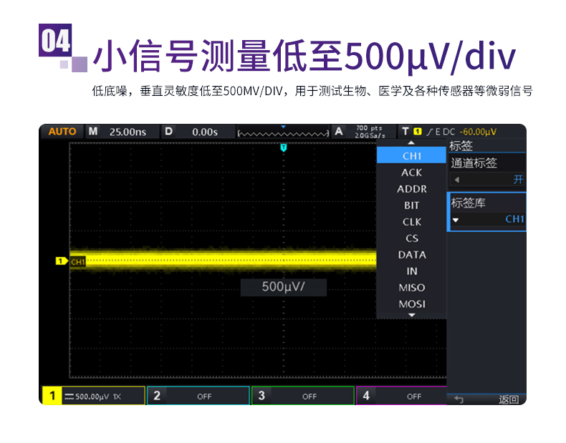The width and height of the screenshot is (566, 443).
Task: Click the M timebase 25.00ns field
Action: tap(122, 132)
